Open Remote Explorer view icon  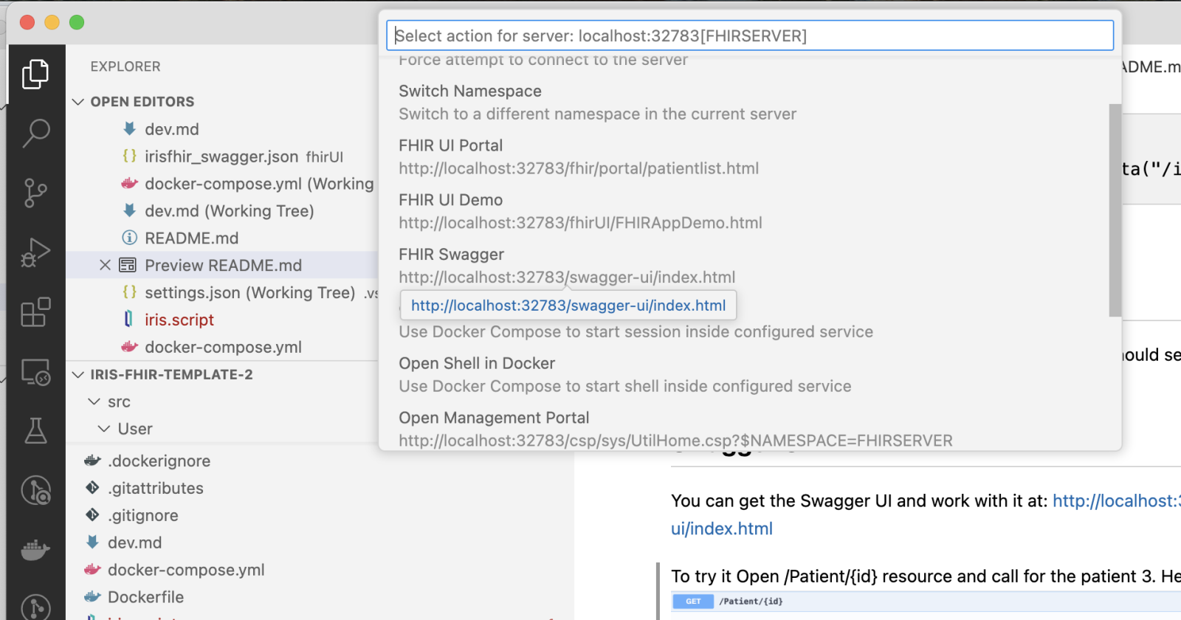tap(35, 372)
